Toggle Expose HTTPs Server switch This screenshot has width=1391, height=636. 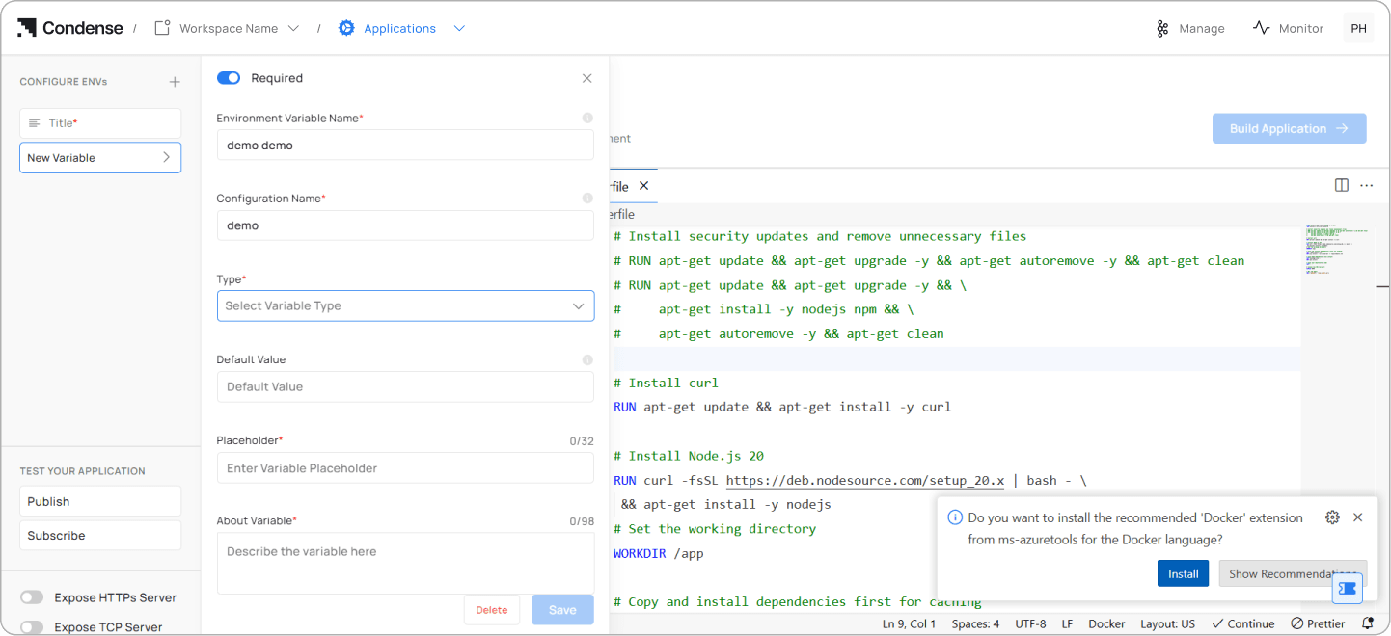pos(32,597)
